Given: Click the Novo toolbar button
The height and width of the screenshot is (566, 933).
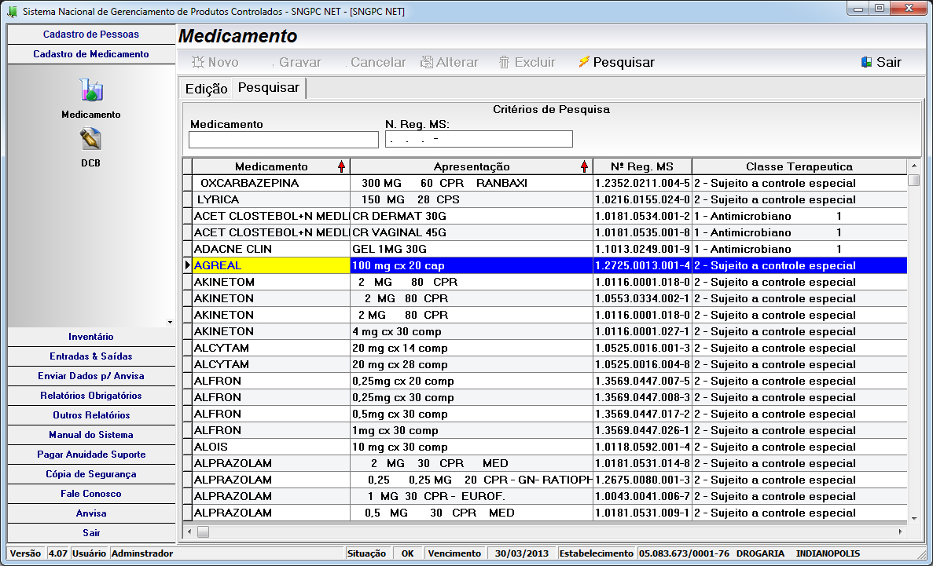Looking at the screenshot, I should click(x=215, y=63).
